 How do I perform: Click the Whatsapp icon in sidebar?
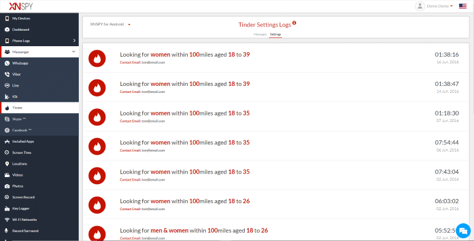point(7,63)
